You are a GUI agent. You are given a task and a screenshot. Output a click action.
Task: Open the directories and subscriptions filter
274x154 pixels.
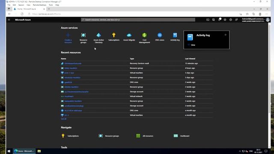coord(214,20)
